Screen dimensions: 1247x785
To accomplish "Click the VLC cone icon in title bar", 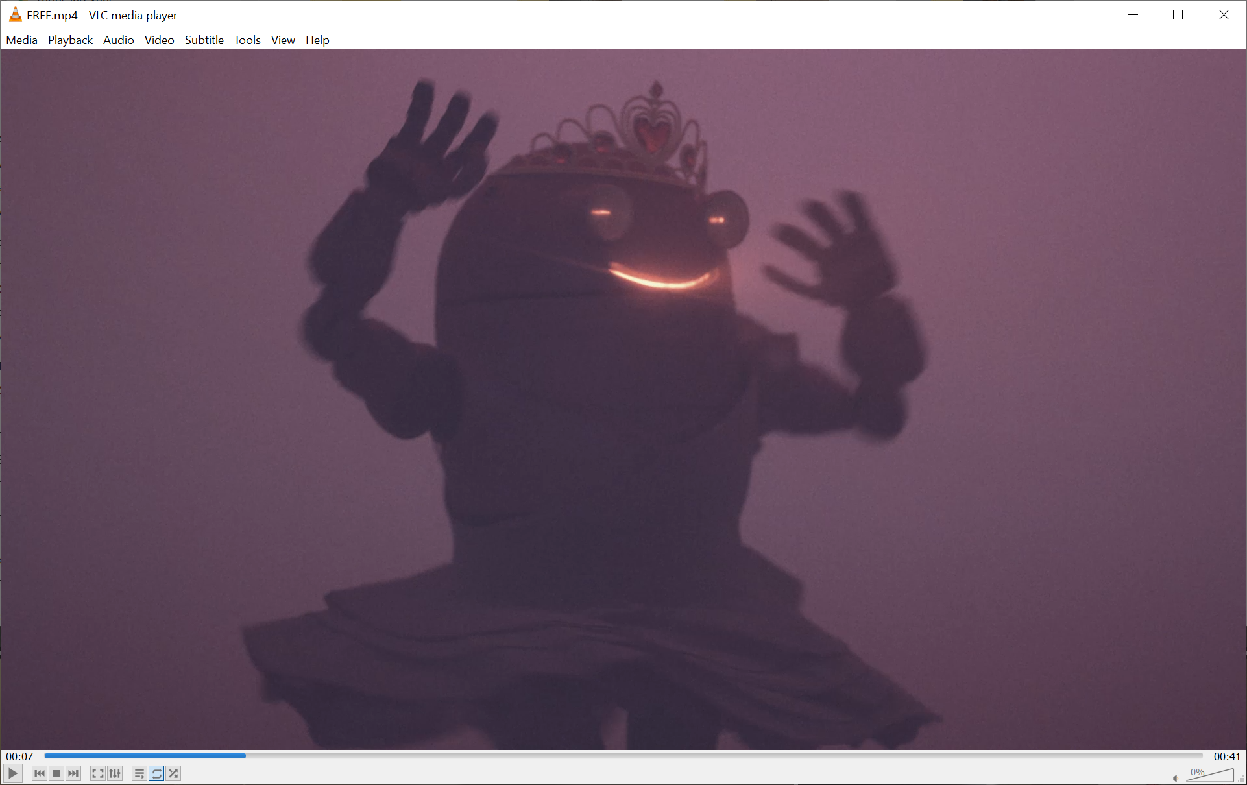I will [x=15, y=14].
